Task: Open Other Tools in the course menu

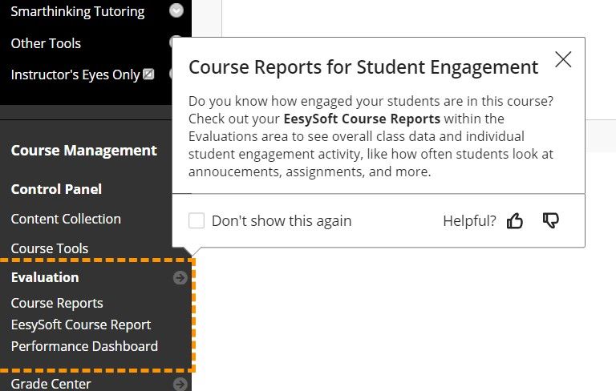Action: pyautogui.click(x=46, y=43)
